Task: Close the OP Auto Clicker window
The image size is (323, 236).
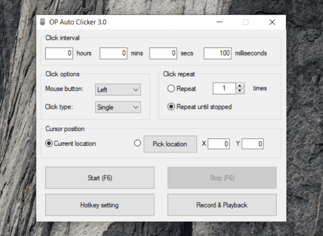Action: pos(272,22)
